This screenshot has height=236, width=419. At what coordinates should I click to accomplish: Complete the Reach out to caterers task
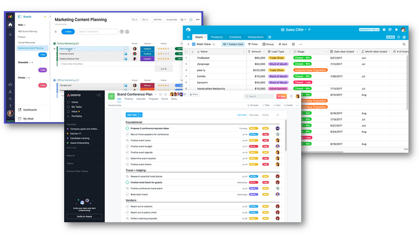tap(127, 206)
